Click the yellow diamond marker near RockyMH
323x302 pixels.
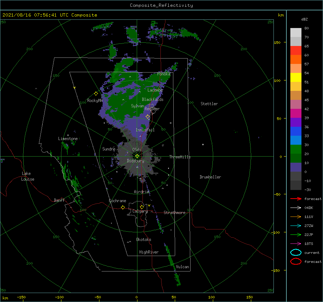click(96, 94)
